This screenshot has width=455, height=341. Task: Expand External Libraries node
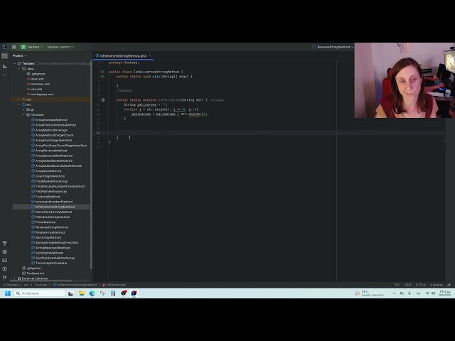tap(14, 278)
